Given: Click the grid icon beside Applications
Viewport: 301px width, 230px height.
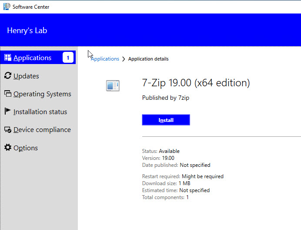Looking at the screenshot, I should click(x=7, y=57).
